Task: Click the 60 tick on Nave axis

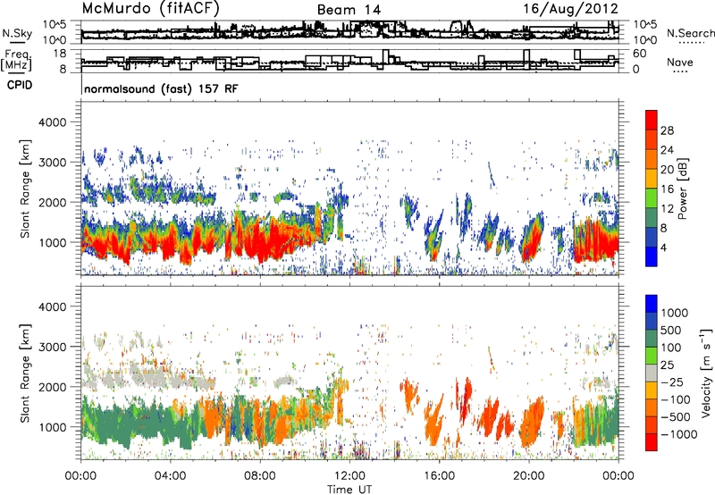Action: coord(639,54)
